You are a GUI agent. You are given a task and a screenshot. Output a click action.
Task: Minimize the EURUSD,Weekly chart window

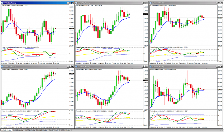pos(68,3)
